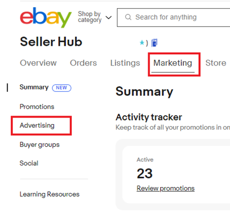Click the teal feedback star icon
This screenshot has width=230, height=213.
[x=142, y=43]
